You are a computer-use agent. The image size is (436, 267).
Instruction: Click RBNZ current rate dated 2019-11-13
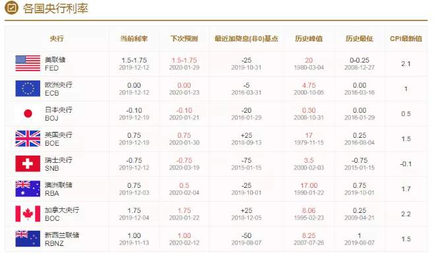(x=134, y=239)
